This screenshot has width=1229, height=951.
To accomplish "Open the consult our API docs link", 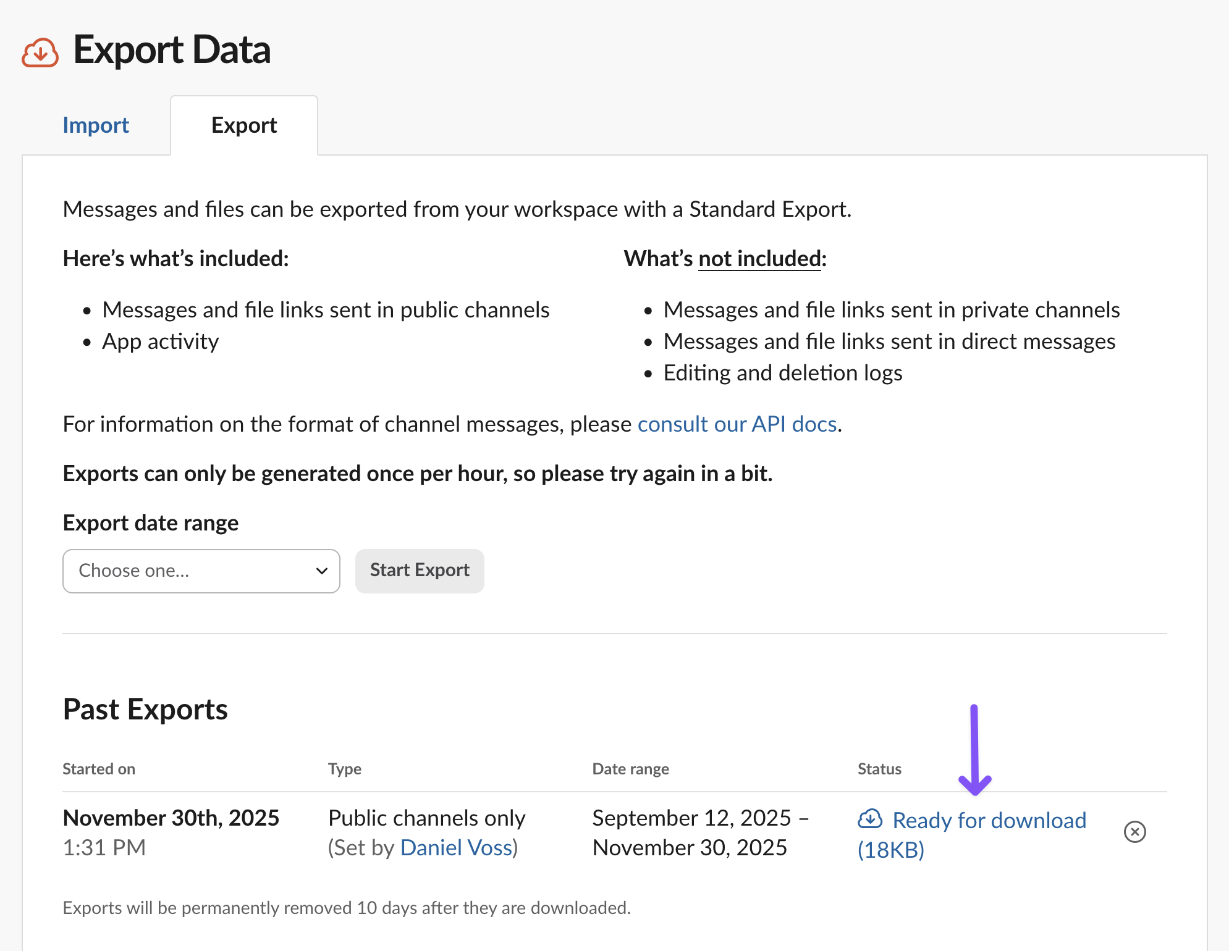I will pos(737,424).
